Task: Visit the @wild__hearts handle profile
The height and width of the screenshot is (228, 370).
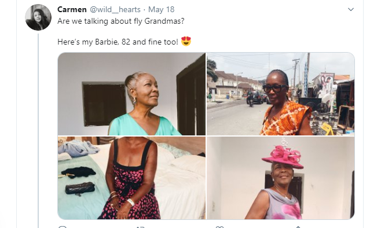Action: [x=115, y=9]
